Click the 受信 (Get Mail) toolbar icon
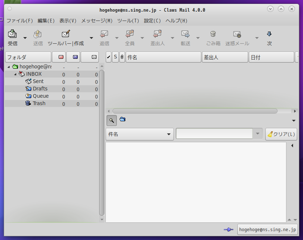Image resolution: width=303 pixels, height=240 pixels. [13, 34]
